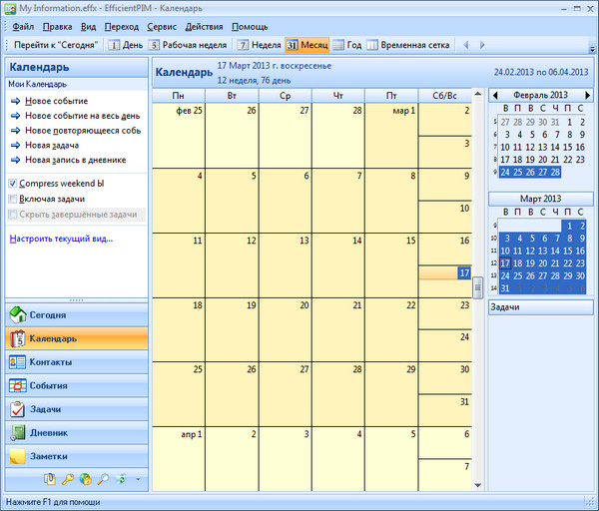
Task: Click the calendar vertical scrollbar thumb
Action: 478,288
